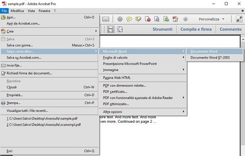Choose Salva con nome

click(x=49, y=45)
